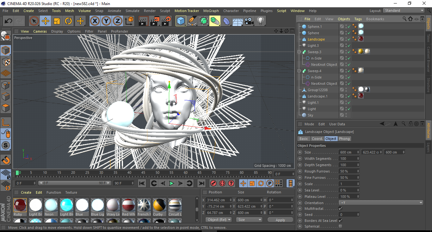Open the Attributes User Data menu
The image size is (432, 232).
337,124
